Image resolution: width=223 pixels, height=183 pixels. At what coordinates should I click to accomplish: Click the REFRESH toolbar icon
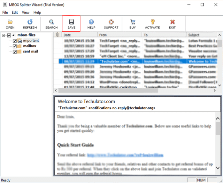click(x=30, y=24)
